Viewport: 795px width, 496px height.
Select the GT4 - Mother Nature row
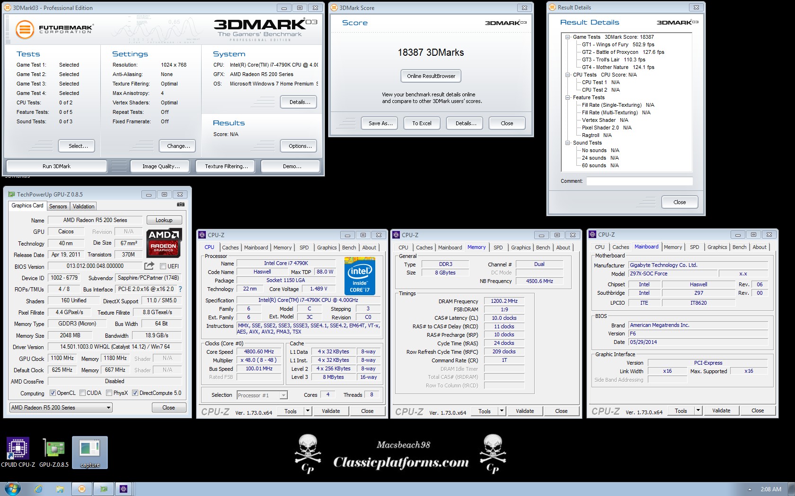pos(618,67)
